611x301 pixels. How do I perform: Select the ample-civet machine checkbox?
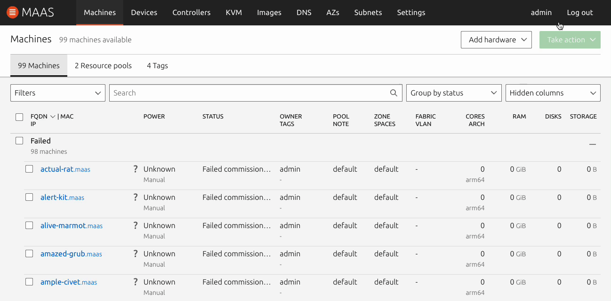[29, 282]
